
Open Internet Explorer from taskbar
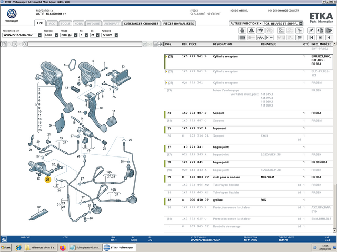pyautogui.click(x=18, y=247)
